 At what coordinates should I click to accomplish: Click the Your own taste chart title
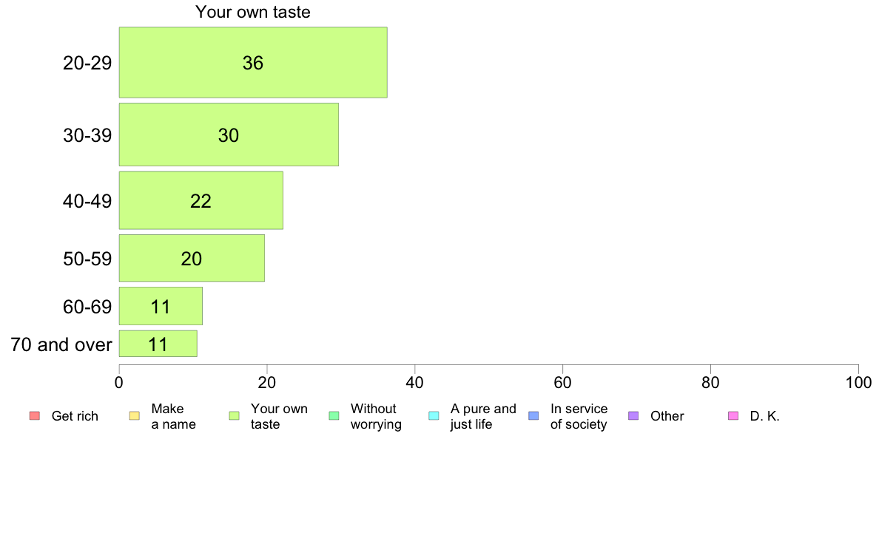click(x=253, y=12)
